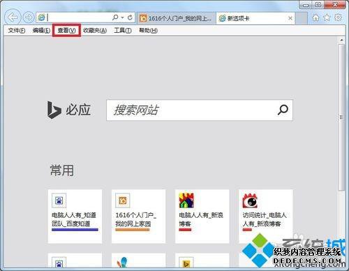This screenshot has height=271, width=349.
Task: Minimize the browser window
Action: pyautogui.click(x=306, y=5)
